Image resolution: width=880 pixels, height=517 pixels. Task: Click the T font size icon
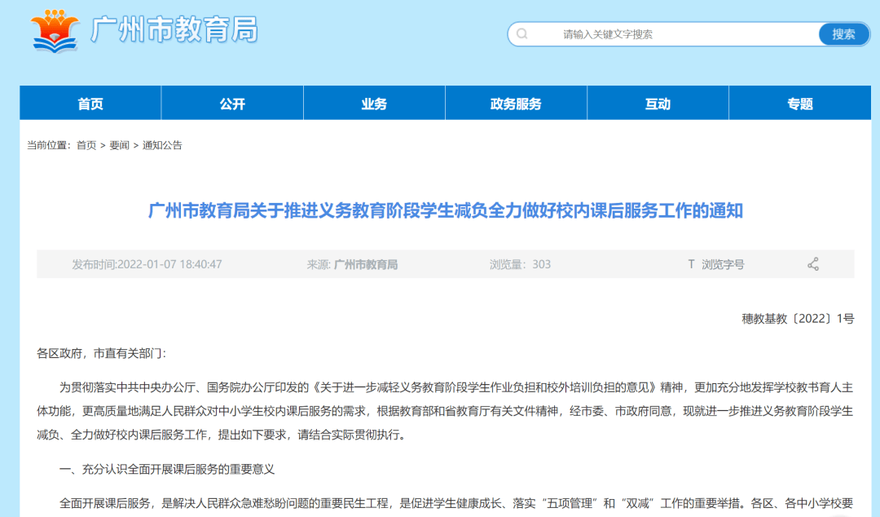pos(692,264)
